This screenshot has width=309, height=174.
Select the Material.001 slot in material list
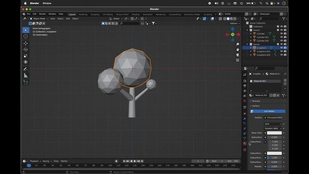pyautogui.click(x=265, y=81)
